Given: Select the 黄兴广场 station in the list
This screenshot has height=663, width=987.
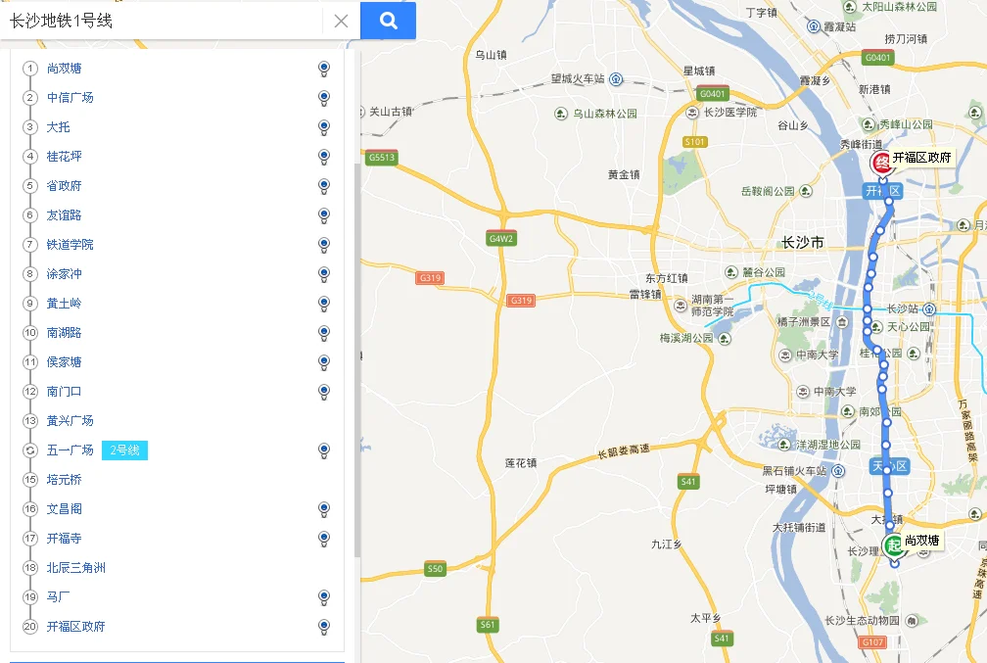Looking at the screenshot, I should [70, 420].
